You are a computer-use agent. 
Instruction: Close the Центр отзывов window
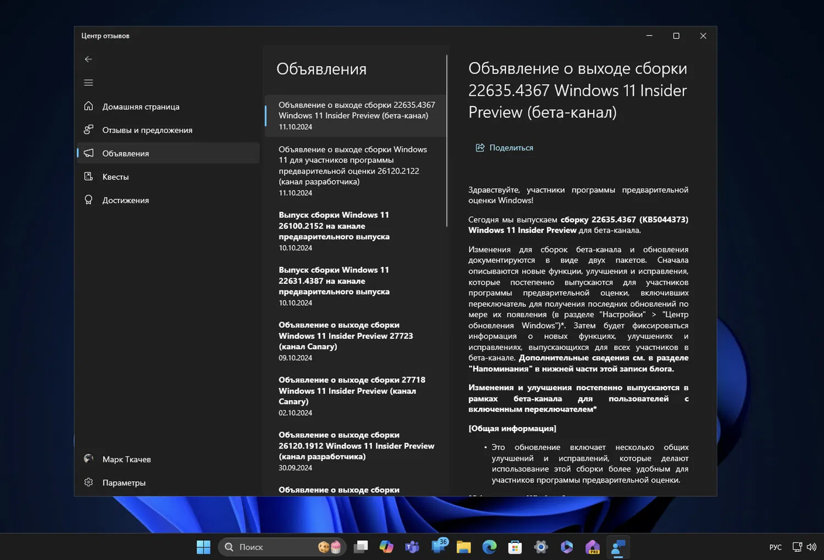703,36
